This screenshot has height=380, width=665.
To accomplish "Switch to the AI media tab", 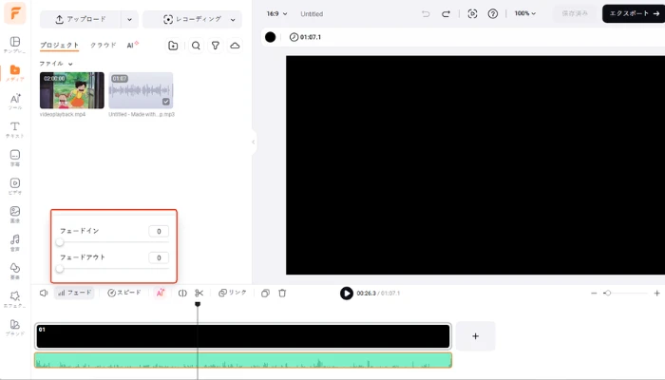I will click(x=132, y=45).
